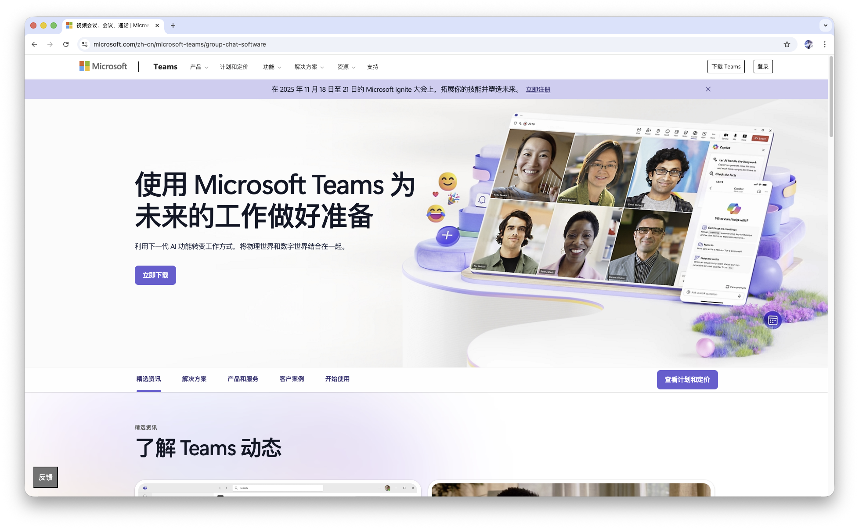
Task: Click the 立即下载 button
Action: click(155, 275)
